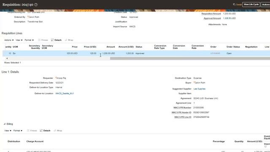Click the Price (USD) column header
This screenshot has width=270, height=152.
coord(90,47)
